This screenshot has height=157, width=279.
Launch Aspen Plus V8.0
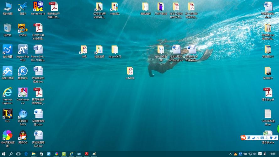pos(23,53)
